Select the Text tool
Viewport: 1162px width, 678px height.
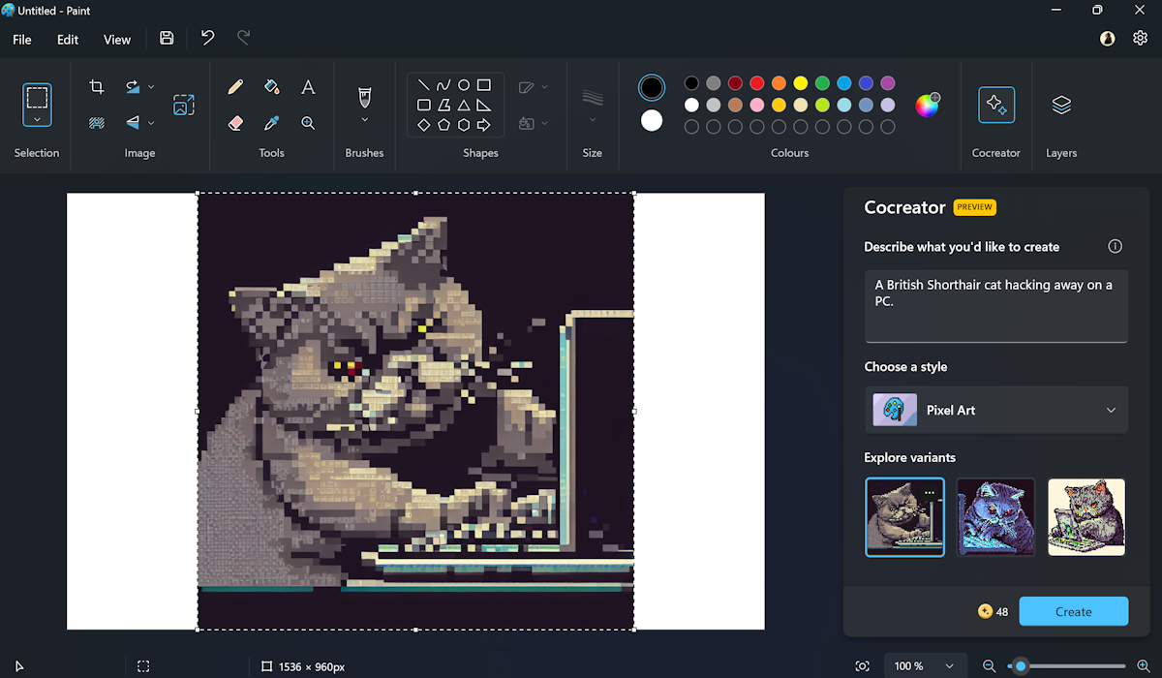click(x=308, y=87)
